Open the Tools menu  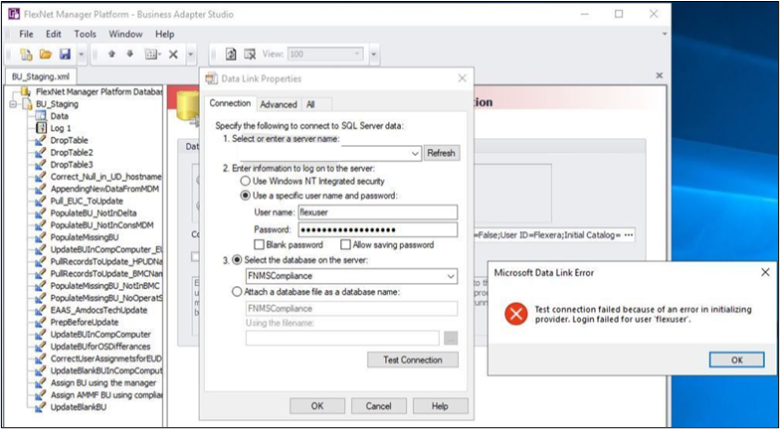pyautogui.click(x=85, y=34)
